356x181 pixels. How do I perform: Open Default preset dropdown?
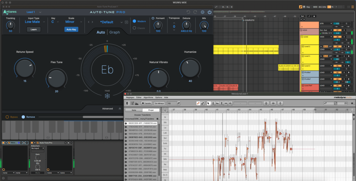111,22
